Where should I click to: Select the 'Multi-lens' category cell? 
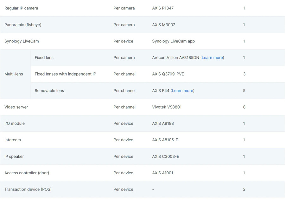click(x=14, y=74)
